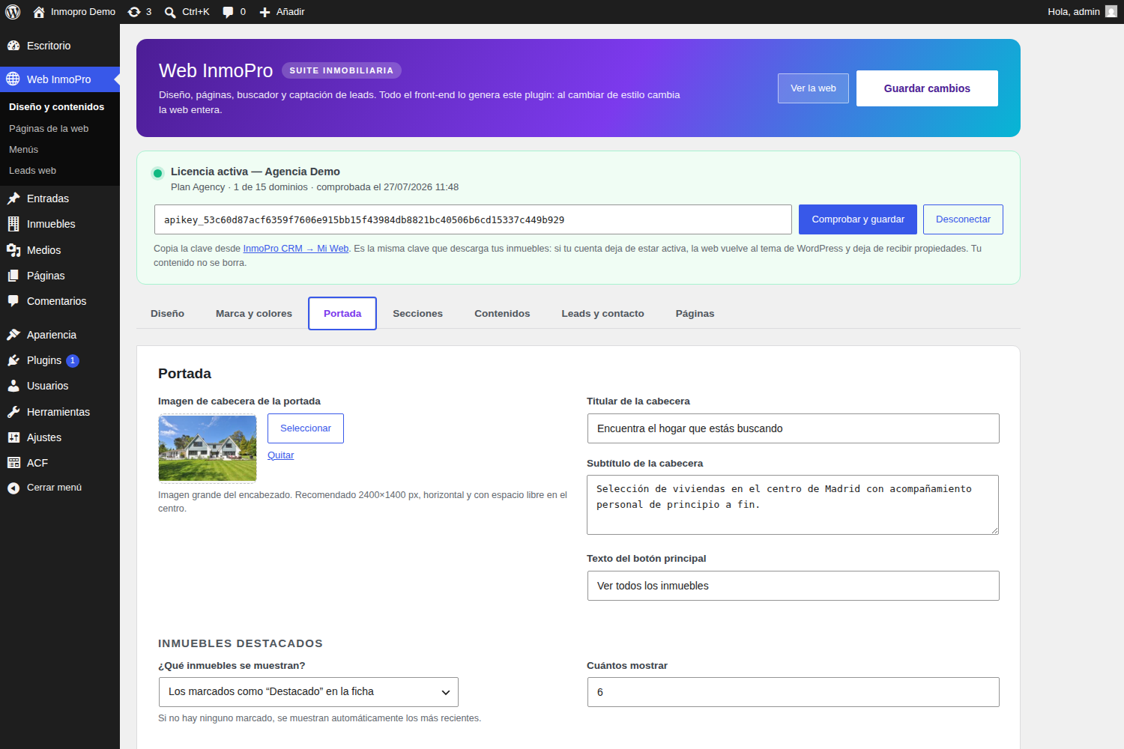Click the green license status dot
Image resolution: width=1124 pixels, height=749 pixels.
[157, 173]
